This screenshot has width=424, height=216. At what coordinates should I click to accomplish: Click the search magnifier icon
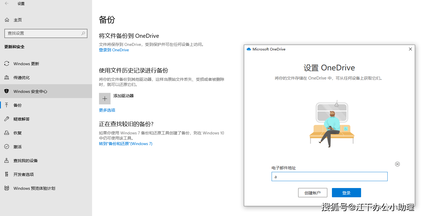pyautogui.click(x=83, y=33)
